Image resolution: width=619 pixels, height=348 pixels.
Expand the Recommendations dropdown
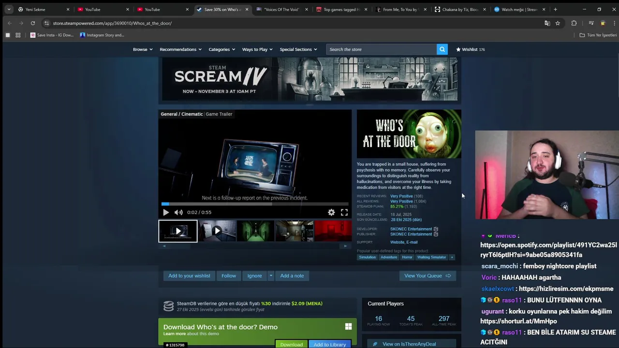coord(180,49)
